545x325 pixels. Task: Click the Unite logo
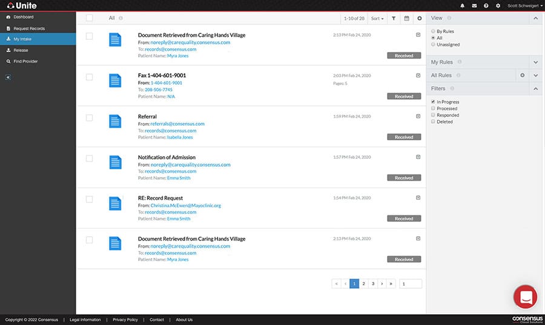coord(22,5)
